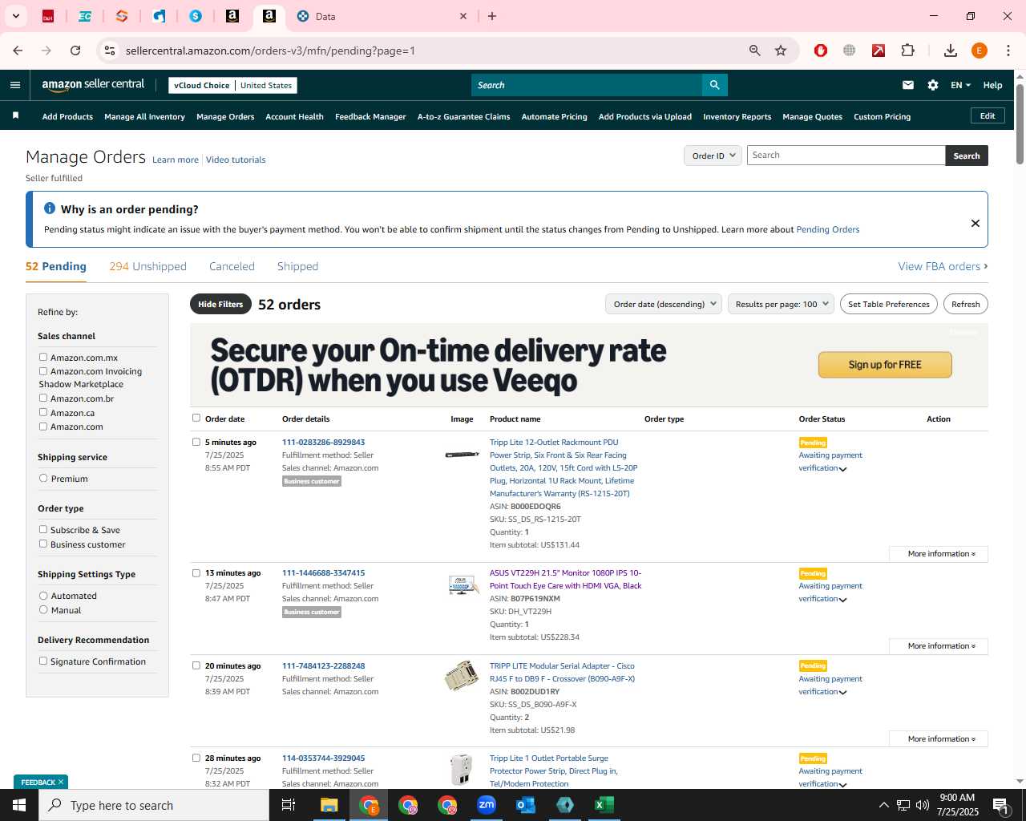The height and width of the screenshot is (821, 1026).
Task: Open Account Health in nav bar
Action: tap(294, 116)
